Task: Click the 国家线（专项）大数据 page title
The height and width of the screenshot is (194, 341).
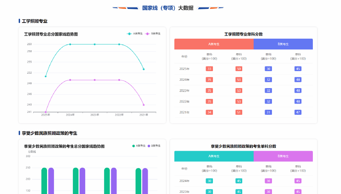Action: (168, 8)
